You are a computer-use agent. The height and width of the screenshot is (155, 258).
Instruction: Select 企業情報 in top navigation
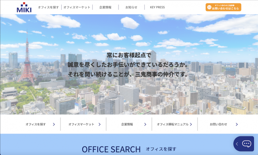pyautogui.click(x=105, y=7)
